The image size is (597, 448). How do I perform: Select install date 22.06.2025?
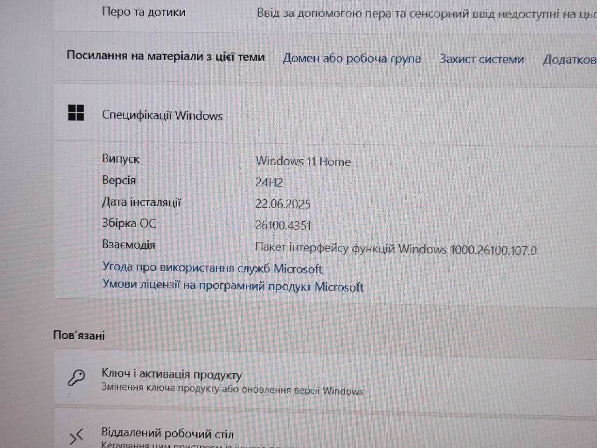click(283, 204)
